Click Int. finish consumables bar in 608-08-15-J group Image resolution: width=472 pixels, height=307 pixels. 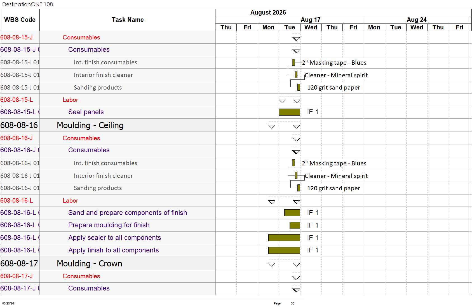[293, 62]
